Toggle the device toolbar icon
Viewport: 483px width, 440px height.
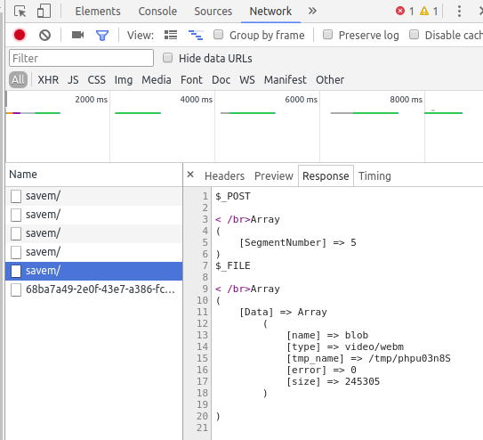click(x=44, y=11)
